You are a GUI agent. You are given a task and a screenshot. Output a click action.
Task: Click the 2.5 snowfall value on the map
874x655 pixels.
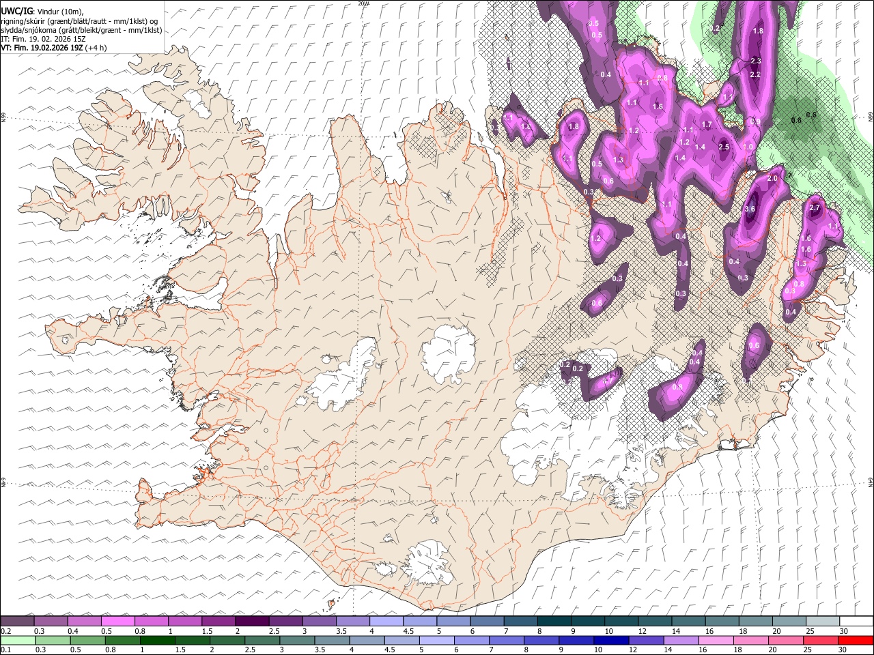[724, 147]
